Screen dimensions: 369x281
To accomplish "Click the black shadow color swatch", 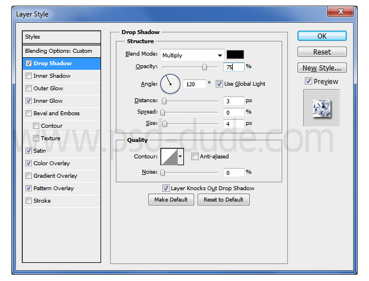I will click(x=235, y=54).
